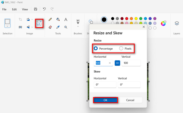The height and width of the screenshot is (113, 183).
Task: Expand the Rotate options dropdown
Action: pos(32,19)
